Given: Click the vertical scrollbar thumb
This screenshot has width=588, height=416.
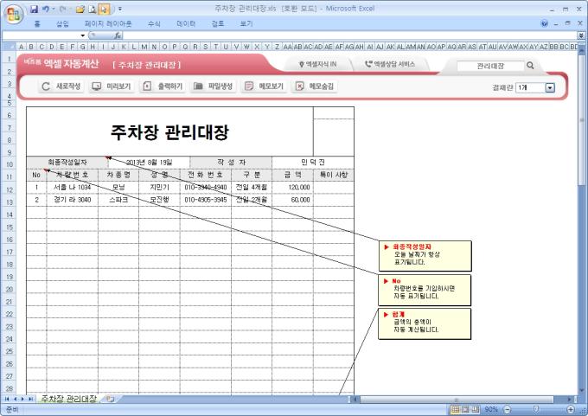Looking at the screenshot, I should pos(582,120).
